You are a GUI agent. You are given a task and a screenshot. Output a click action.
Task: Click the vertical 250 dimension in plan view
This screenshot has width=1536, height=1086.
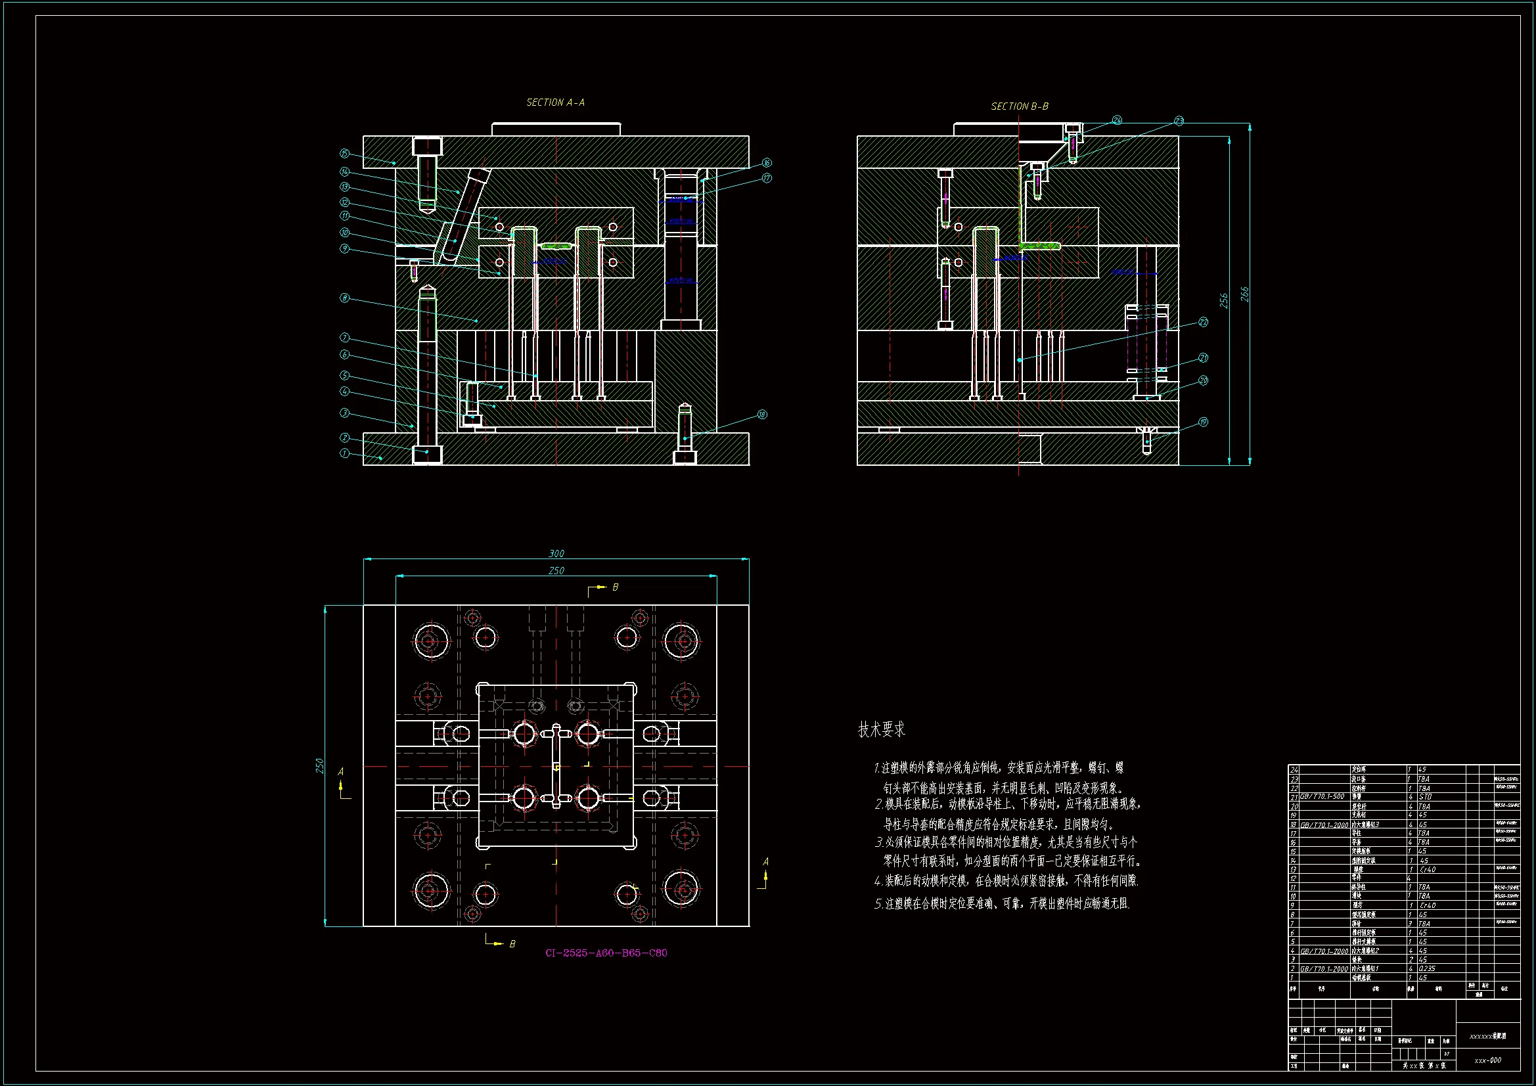point(319,766)
